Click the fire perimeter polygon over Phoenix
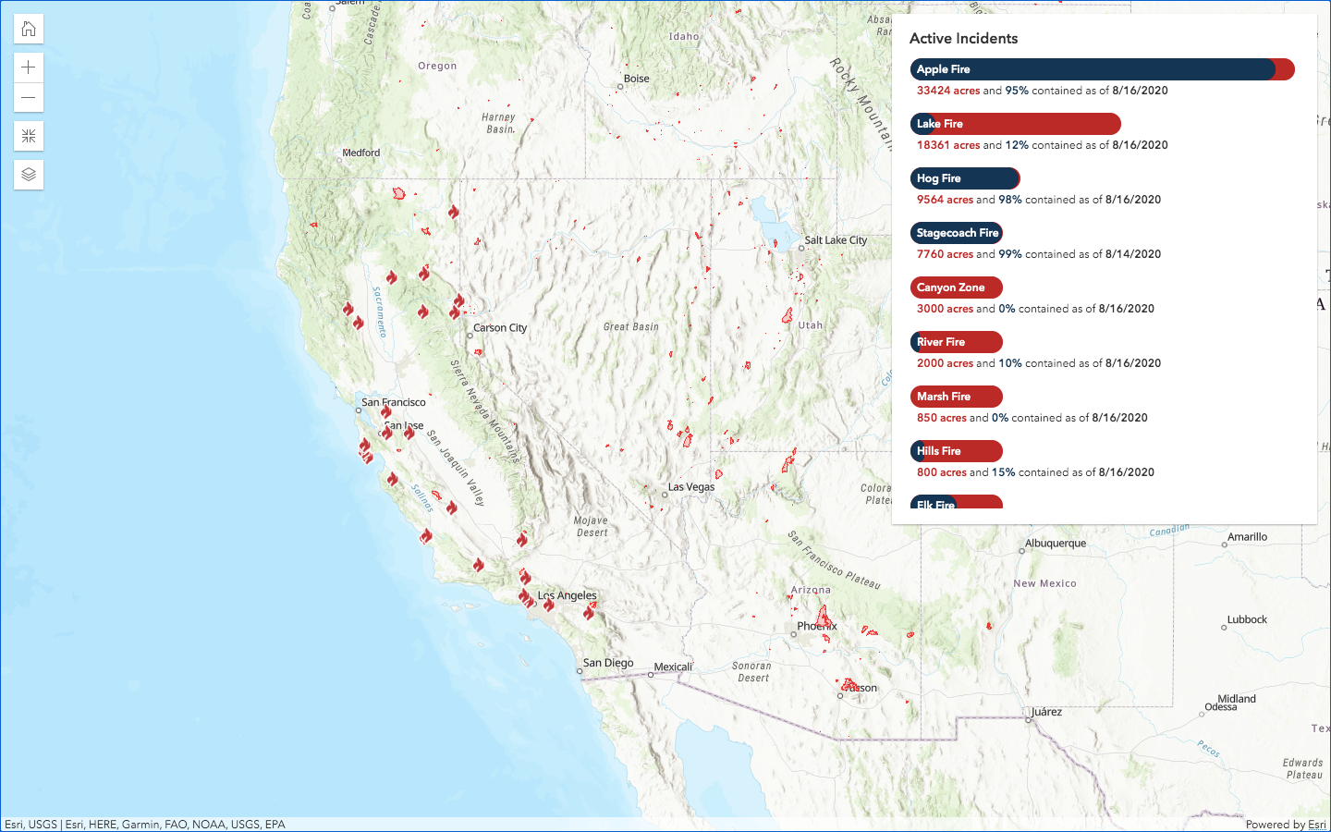 tap(823, 616)
